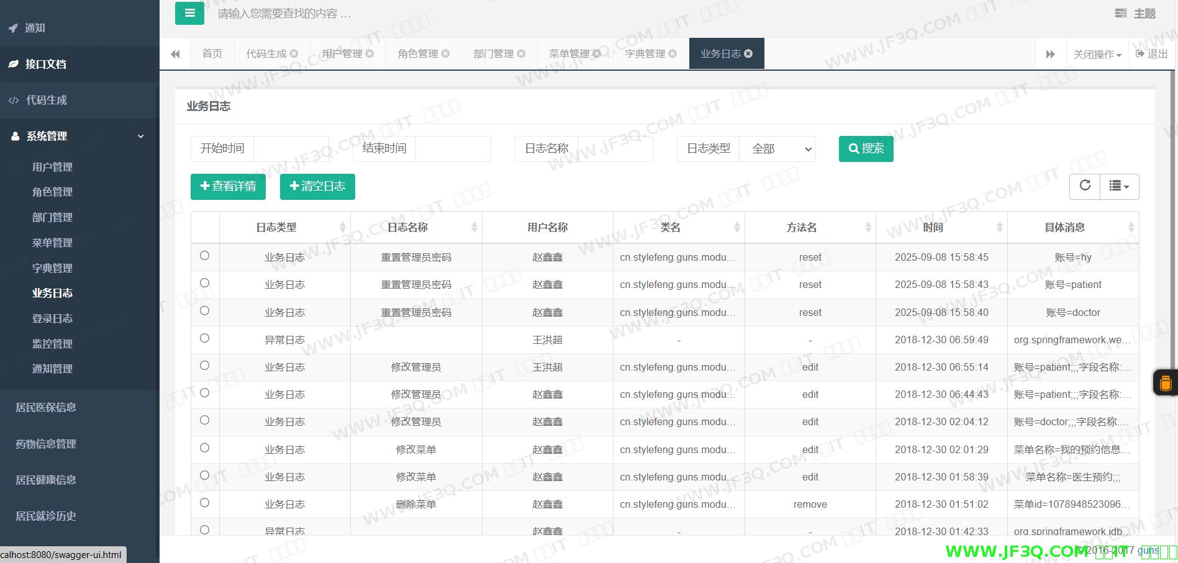Select radio button of the 2018-12-30 06:59:49 row
Image resolution: width=1178 pixels, height=563 pixels.
pyautogui.click(x=205, y=338)
